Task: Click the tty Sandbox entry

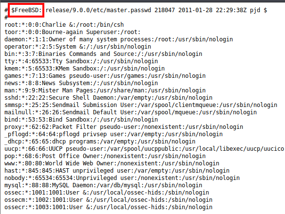Action: [x=81, y=61]
